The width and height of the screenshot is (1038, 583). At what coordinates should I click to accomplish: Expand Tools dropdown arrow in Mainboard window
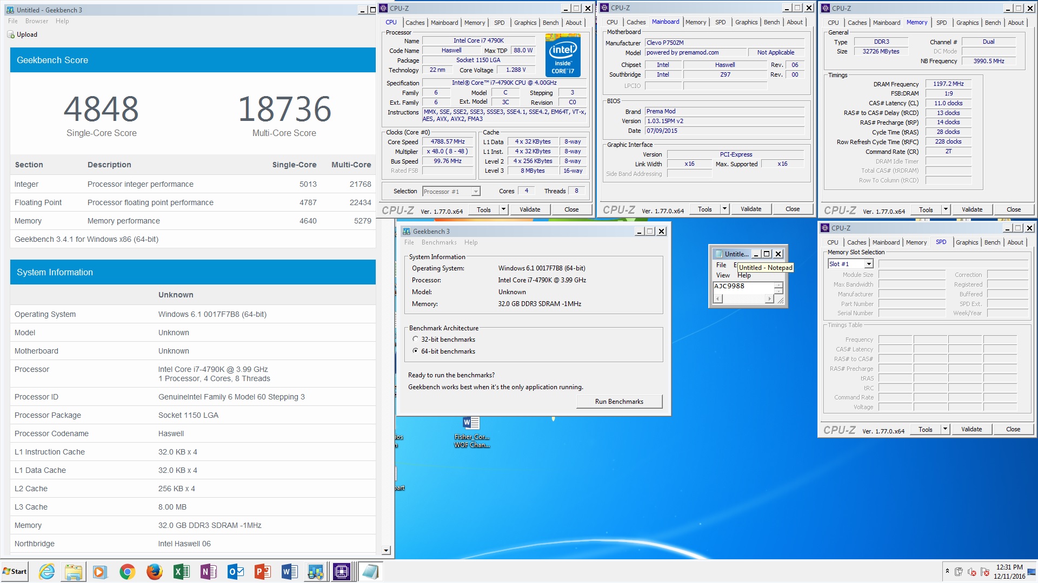pos(724,209)
